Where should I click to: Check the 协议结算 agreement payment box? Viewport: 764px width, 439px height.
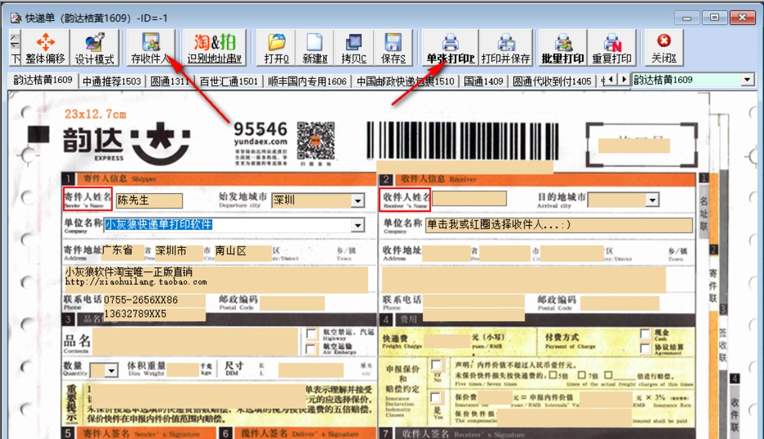645,348
